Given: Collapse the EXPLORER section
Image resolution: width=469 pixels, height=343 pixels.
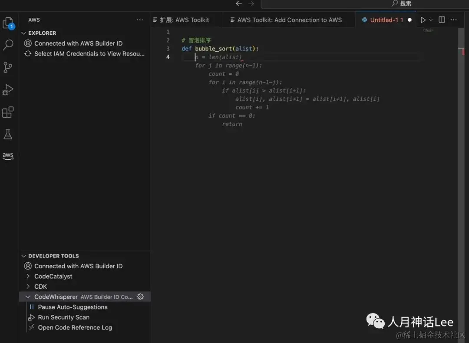Looking at the screenshot, I should click(23, 33).
